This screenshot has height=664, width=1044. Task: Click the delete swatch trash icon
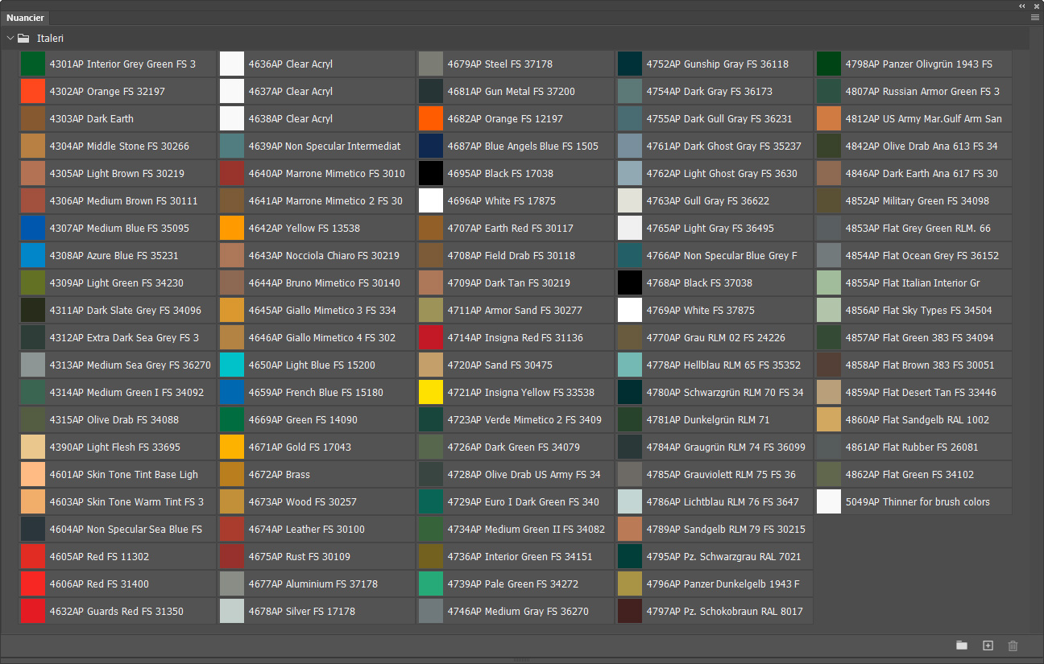point(1013,645)
